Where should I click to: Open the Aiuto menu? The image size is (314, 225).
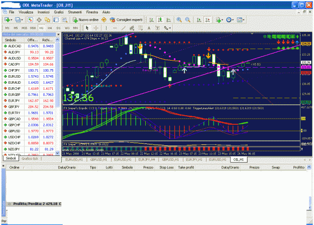(107, 12)
